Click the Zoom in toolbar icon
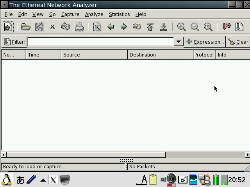The height and width of the screenshot is (187, 250). 181,27
